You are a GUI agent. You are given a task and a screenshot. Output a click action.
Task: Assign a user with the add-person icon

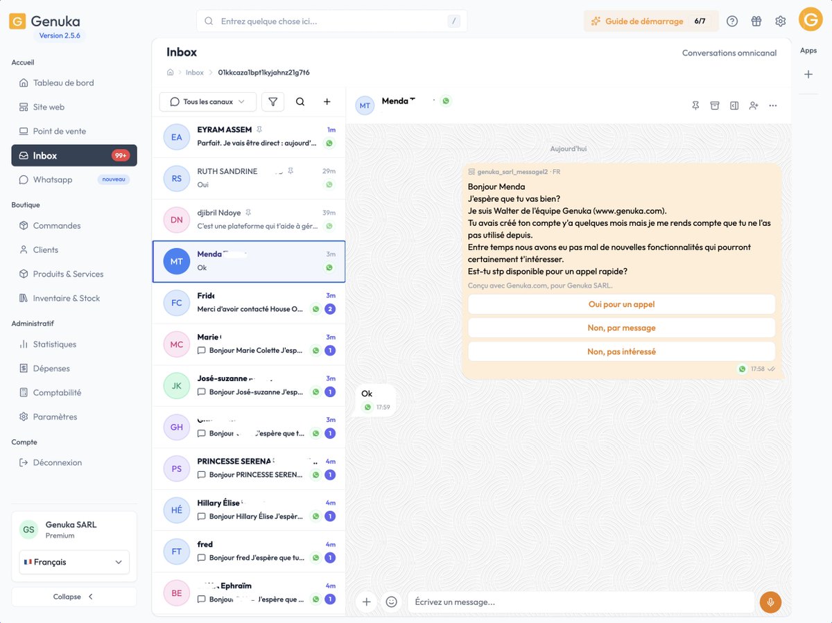pos(754,105)
